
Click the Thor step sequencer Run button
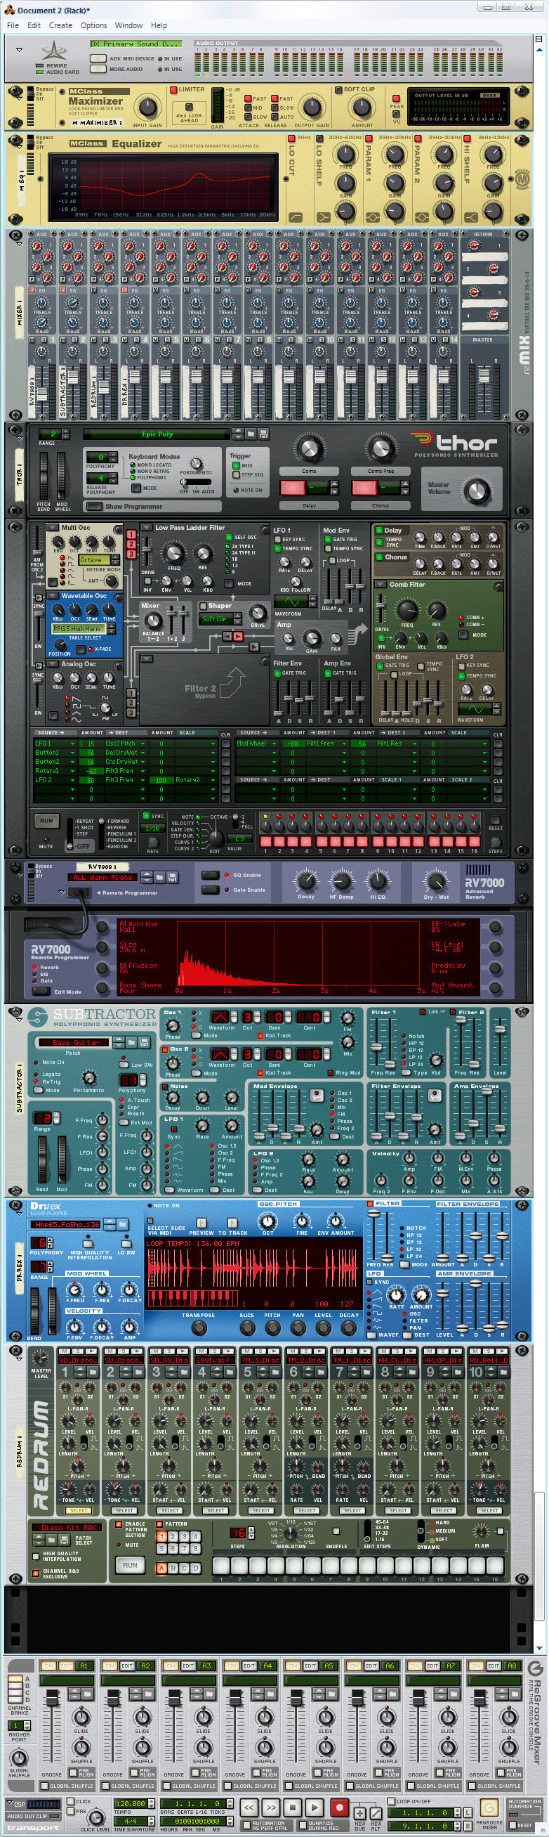point(46,820)
